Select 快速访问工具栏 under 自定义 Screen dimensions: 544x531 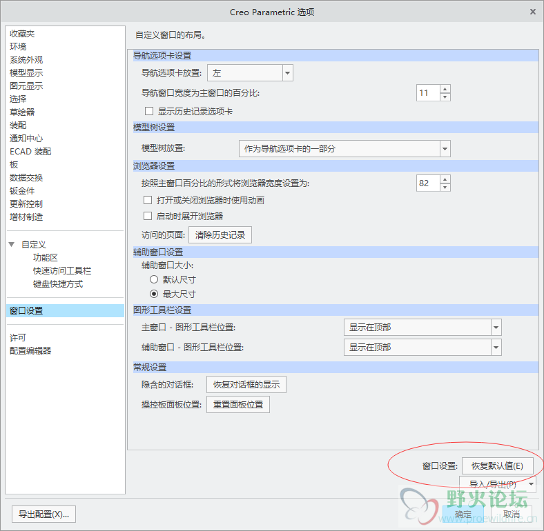coord(62,271)
